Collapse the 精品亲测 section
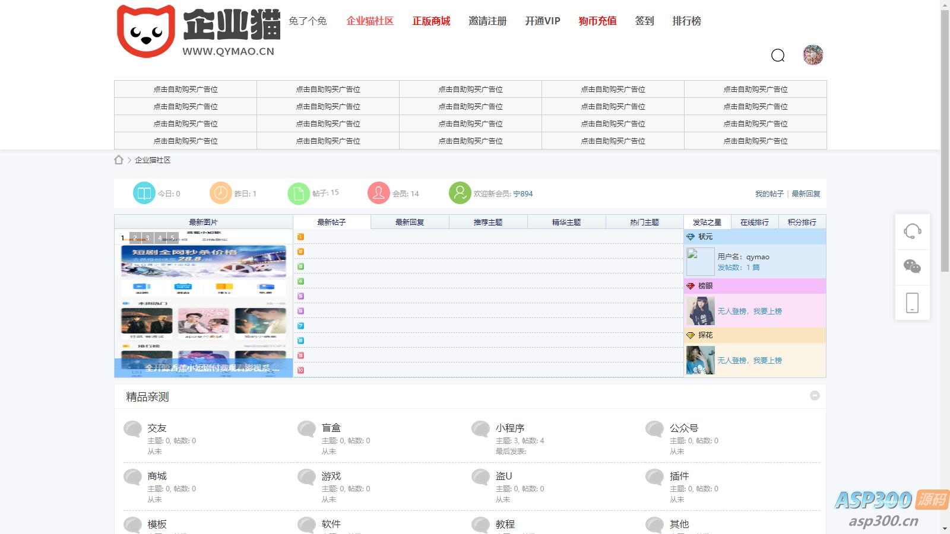 [815, 395]
